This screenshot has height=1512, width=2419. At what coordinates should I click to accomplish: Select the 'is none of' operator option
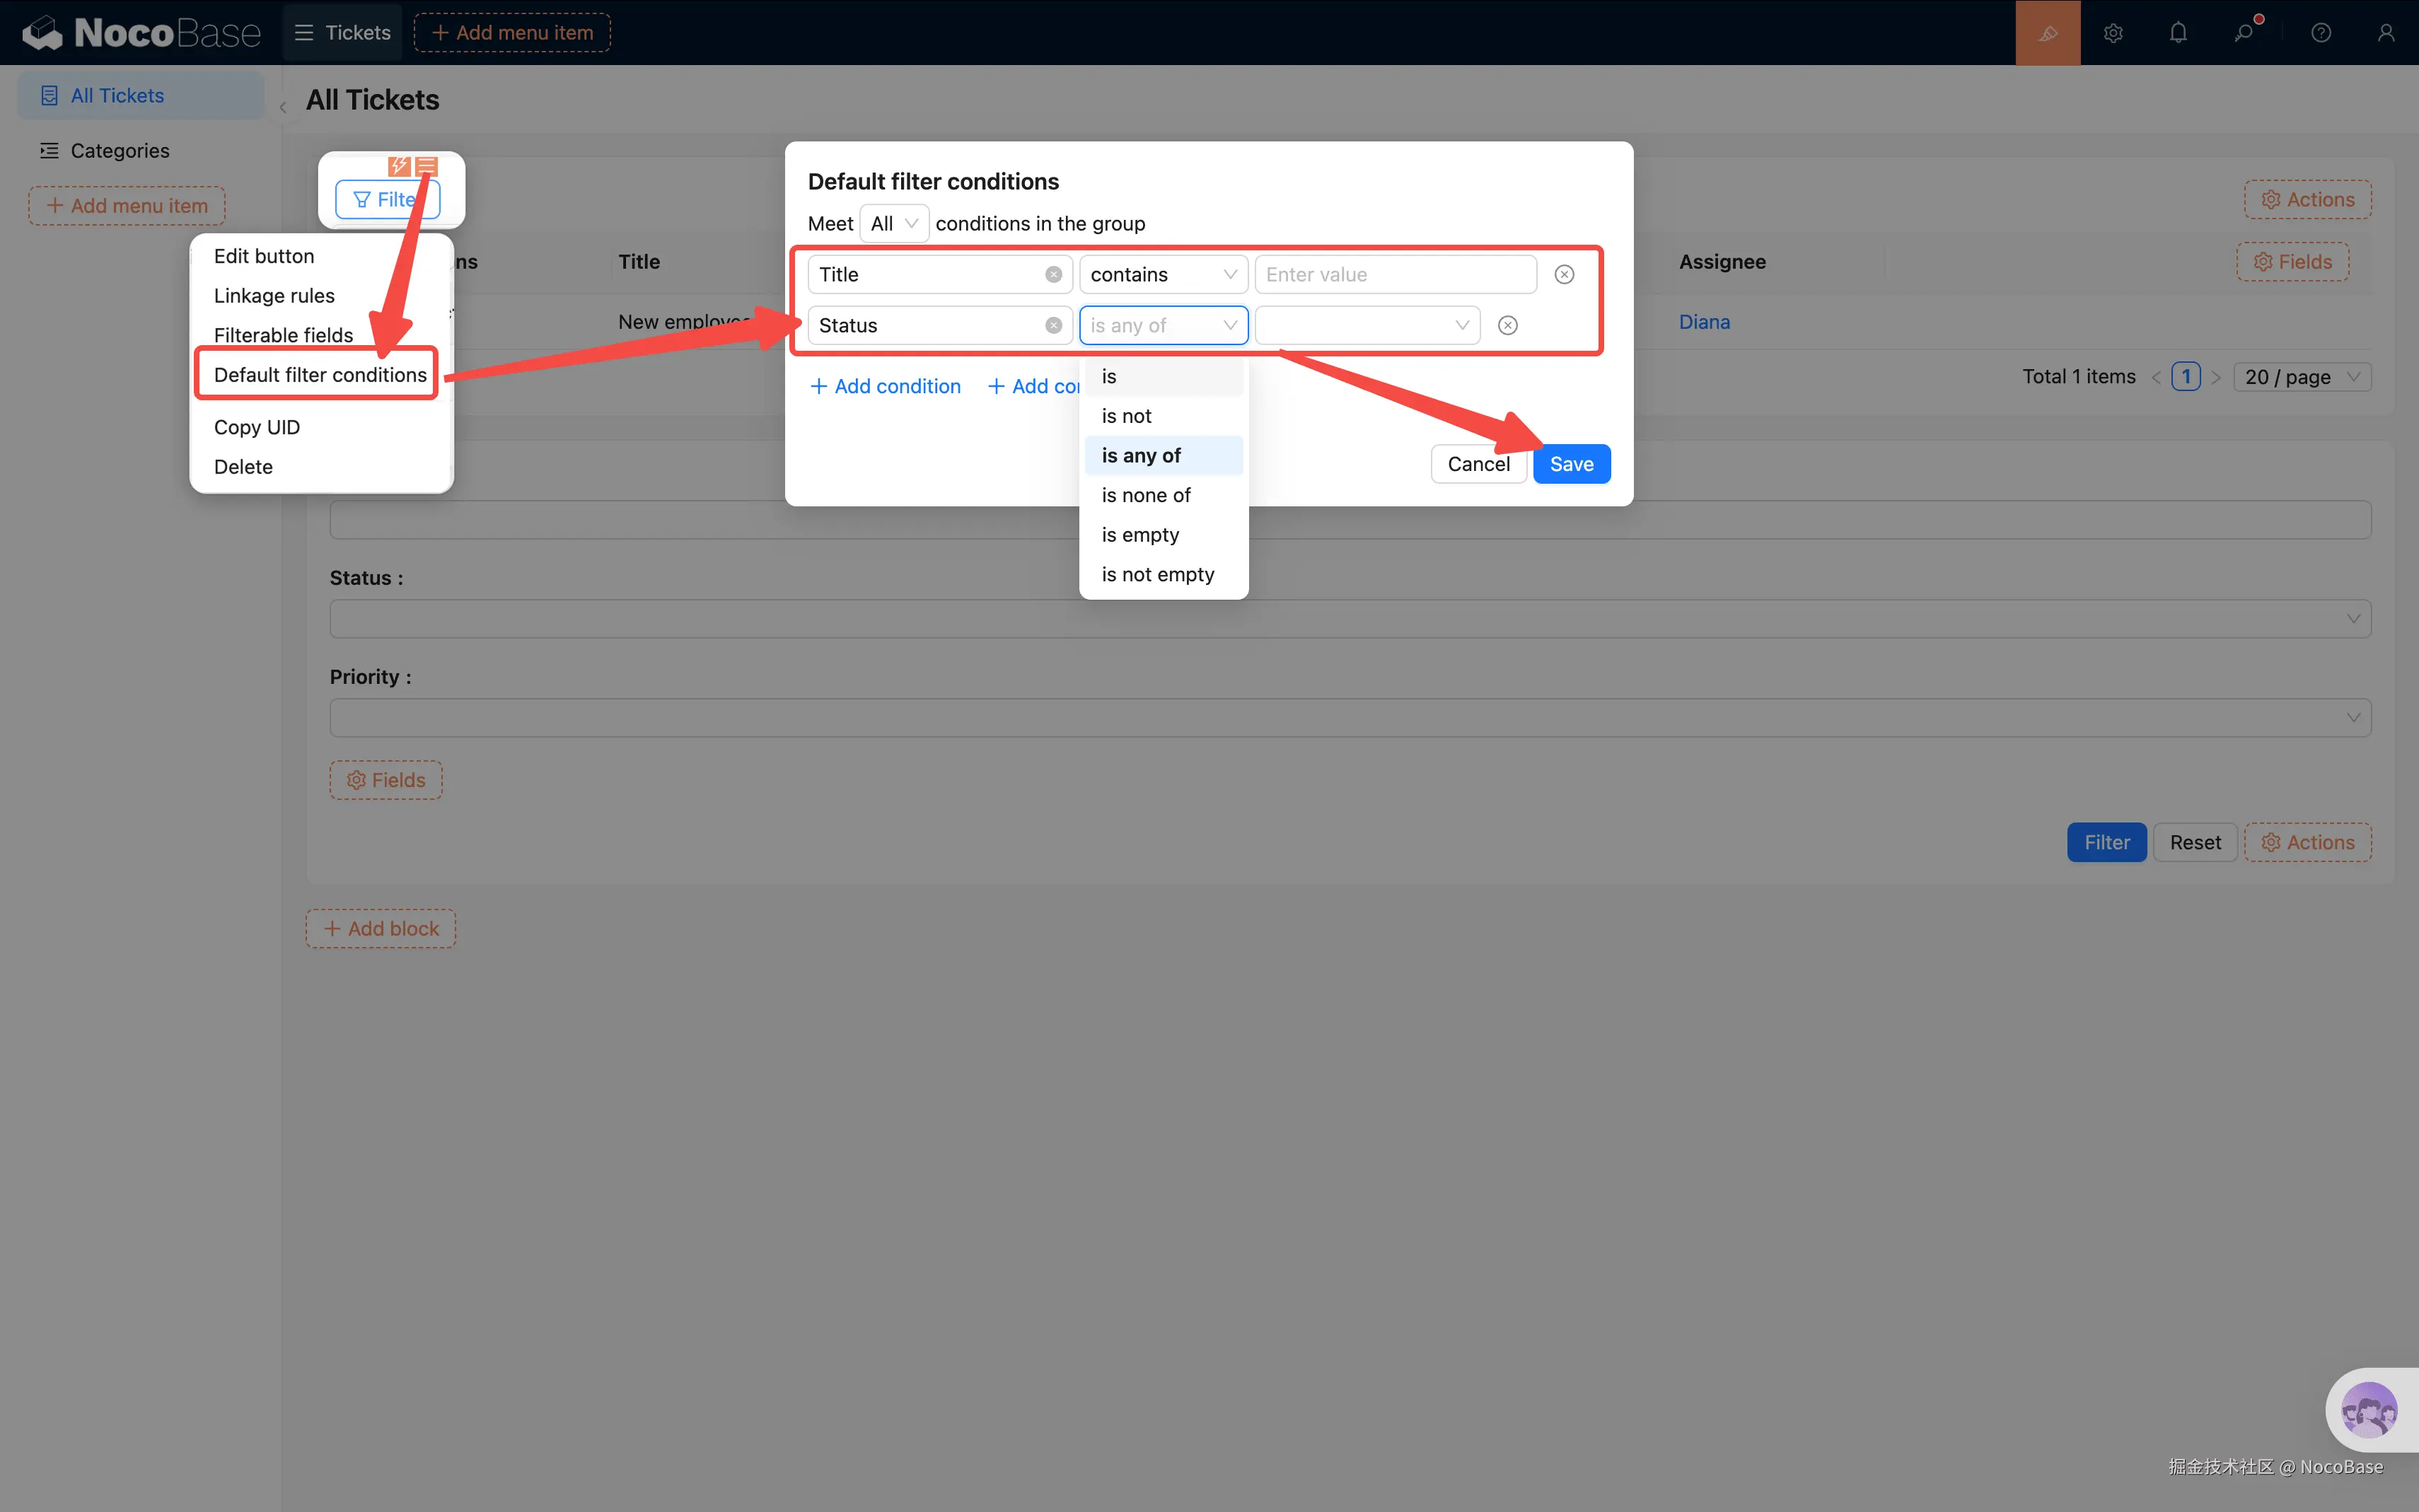[1146, 495]
